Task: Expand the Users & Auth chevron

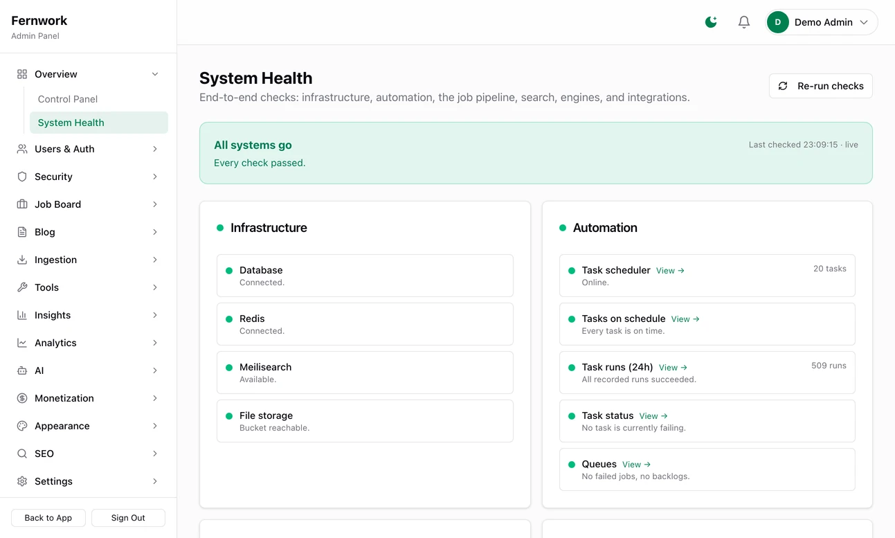Action: coord(155,149)
